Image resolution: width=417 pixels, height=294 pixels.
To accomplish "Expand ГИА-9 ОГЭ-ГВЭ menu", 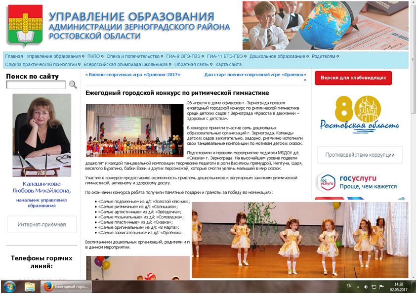I will [185, 56].
